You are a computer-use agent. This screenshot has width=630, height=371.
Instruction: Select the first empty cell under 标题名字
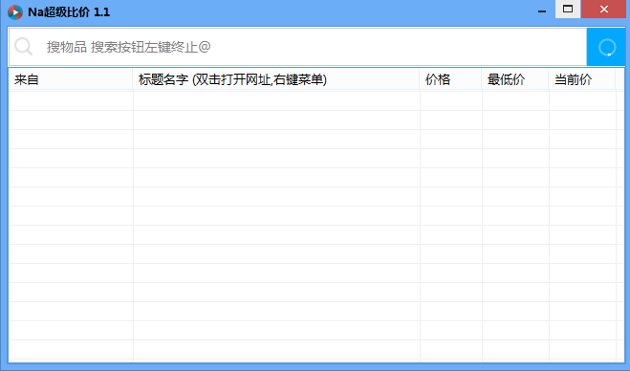click(x=276, y=101)
